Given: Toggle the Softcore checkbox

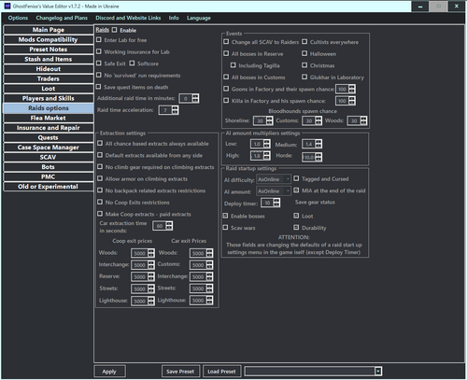Looking at the screenshot, I should 132,63.
